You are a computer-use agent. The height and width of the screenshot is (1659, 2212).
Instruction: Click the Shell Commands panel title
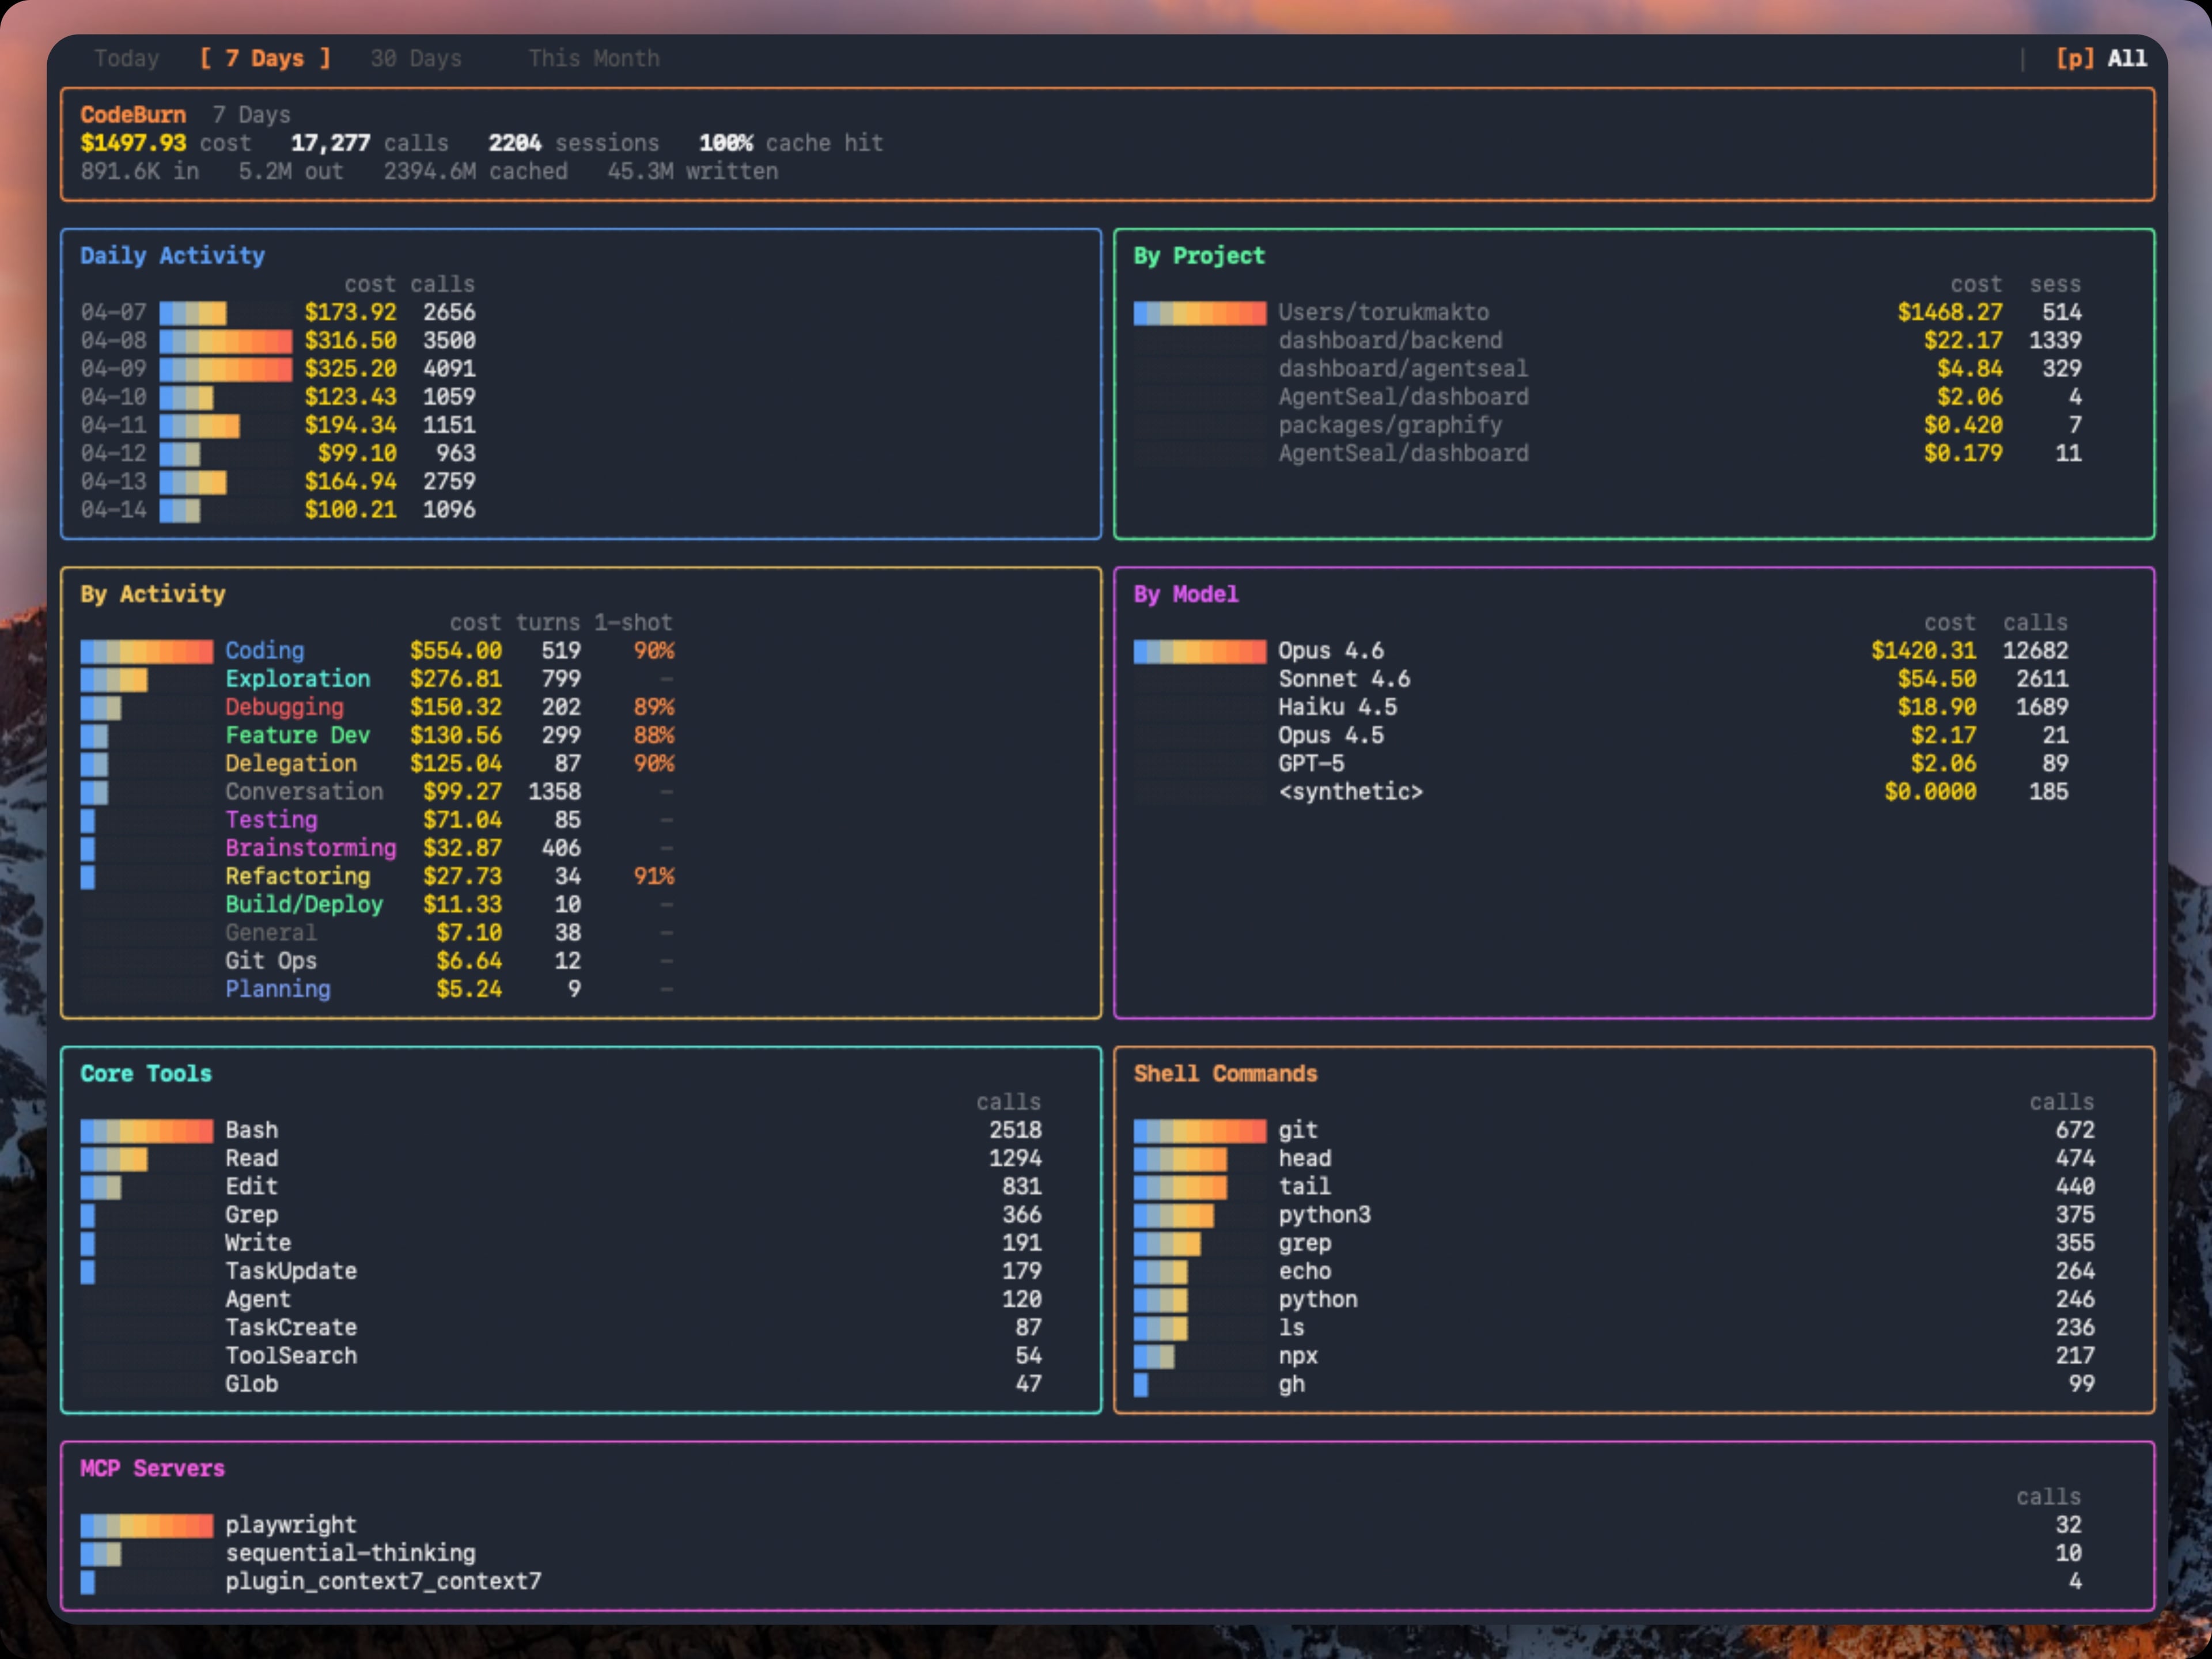pos(1225,1073)
